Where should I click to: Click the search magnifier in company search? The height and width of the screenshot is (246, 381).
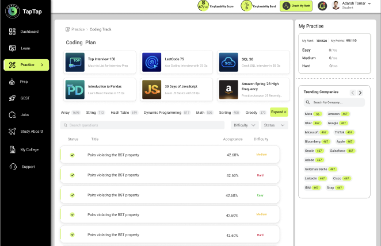click(x=307, y=102)
